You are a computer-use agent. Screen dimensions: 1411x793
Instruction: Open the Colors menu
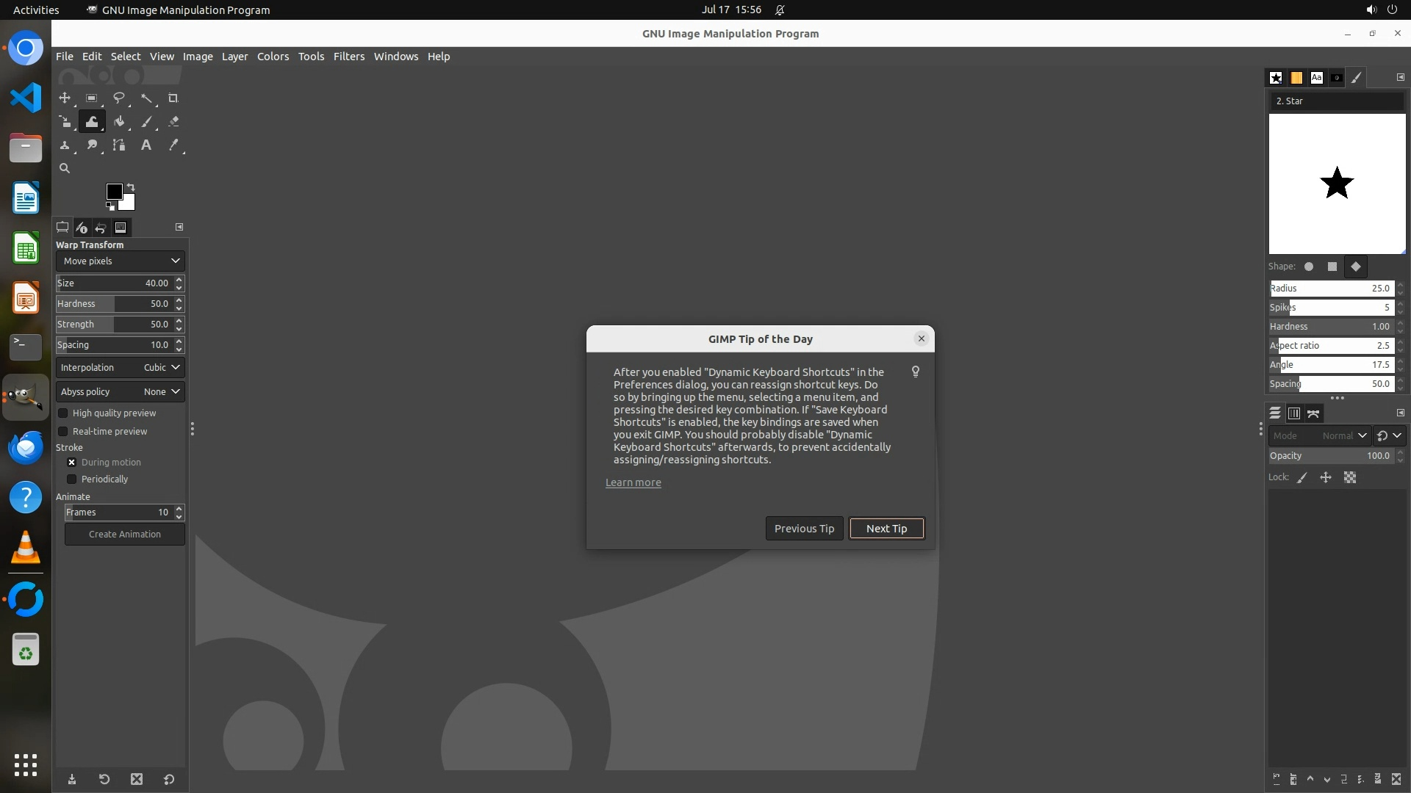coord(273,57)
